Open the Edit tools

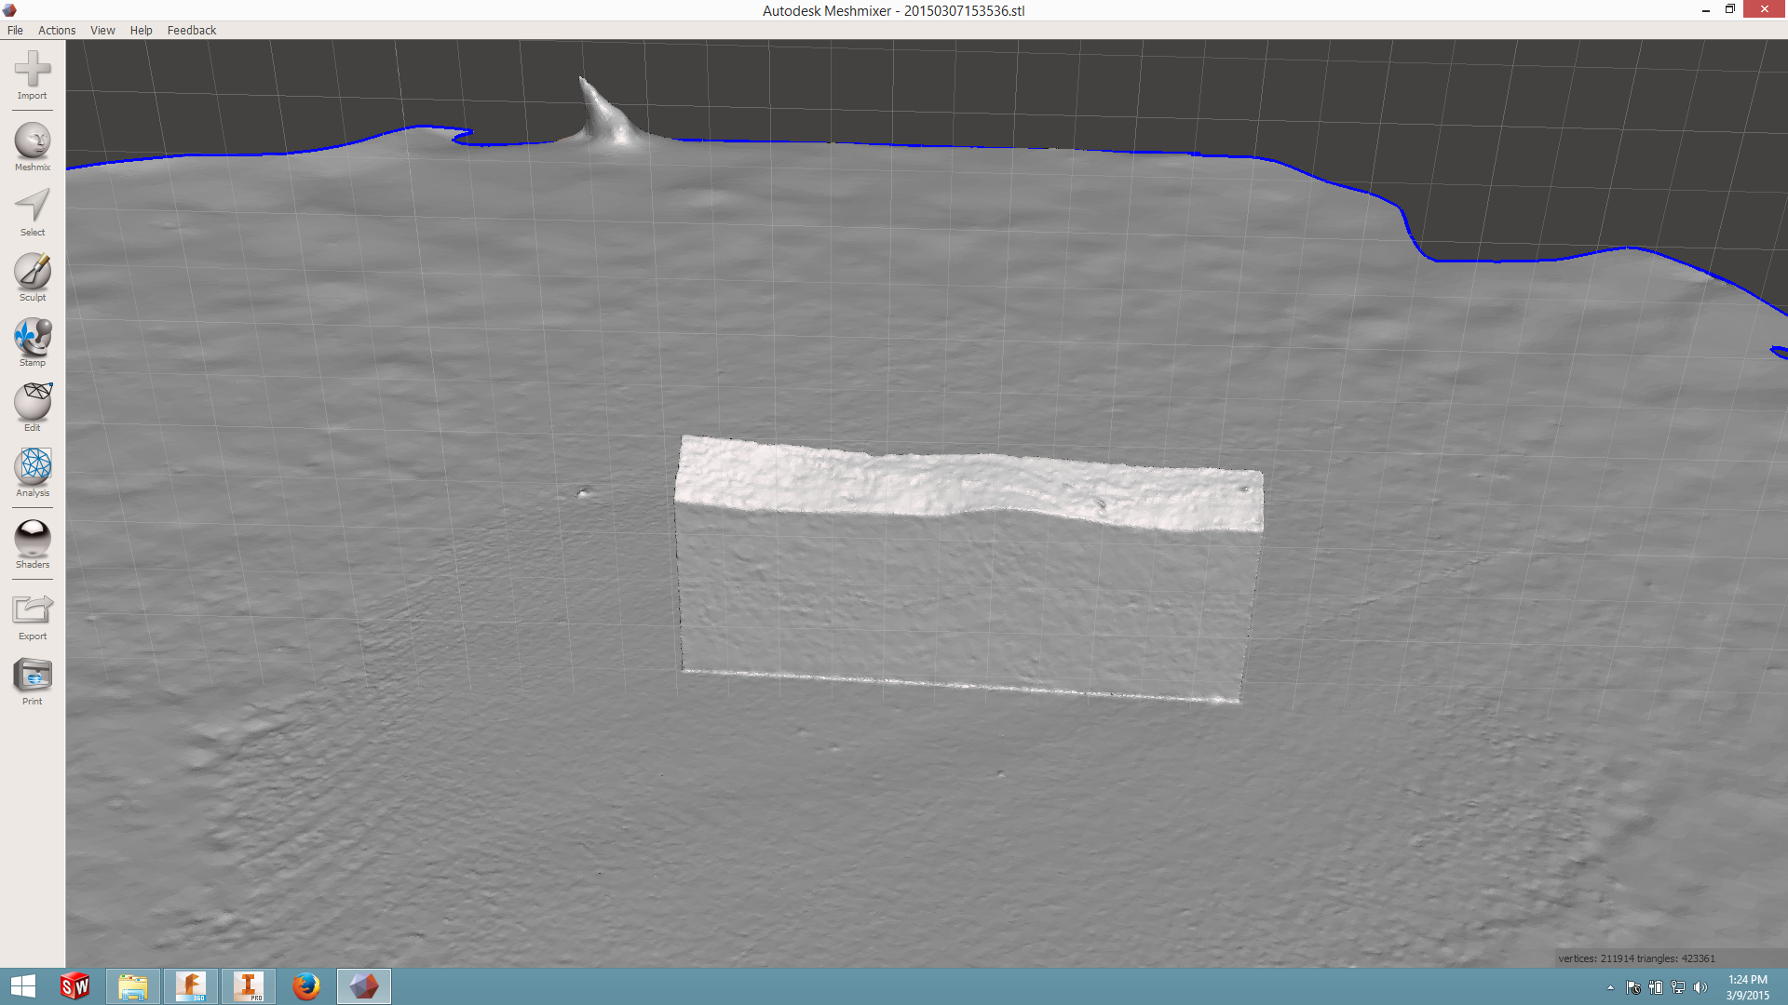pos(33,407)
